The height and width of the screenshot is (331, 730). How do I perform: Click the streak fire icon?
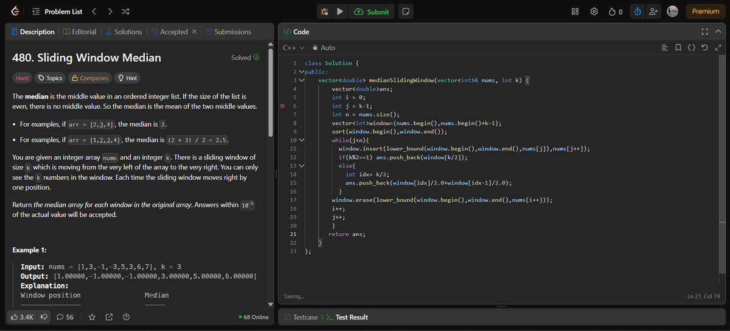[612, 12]
